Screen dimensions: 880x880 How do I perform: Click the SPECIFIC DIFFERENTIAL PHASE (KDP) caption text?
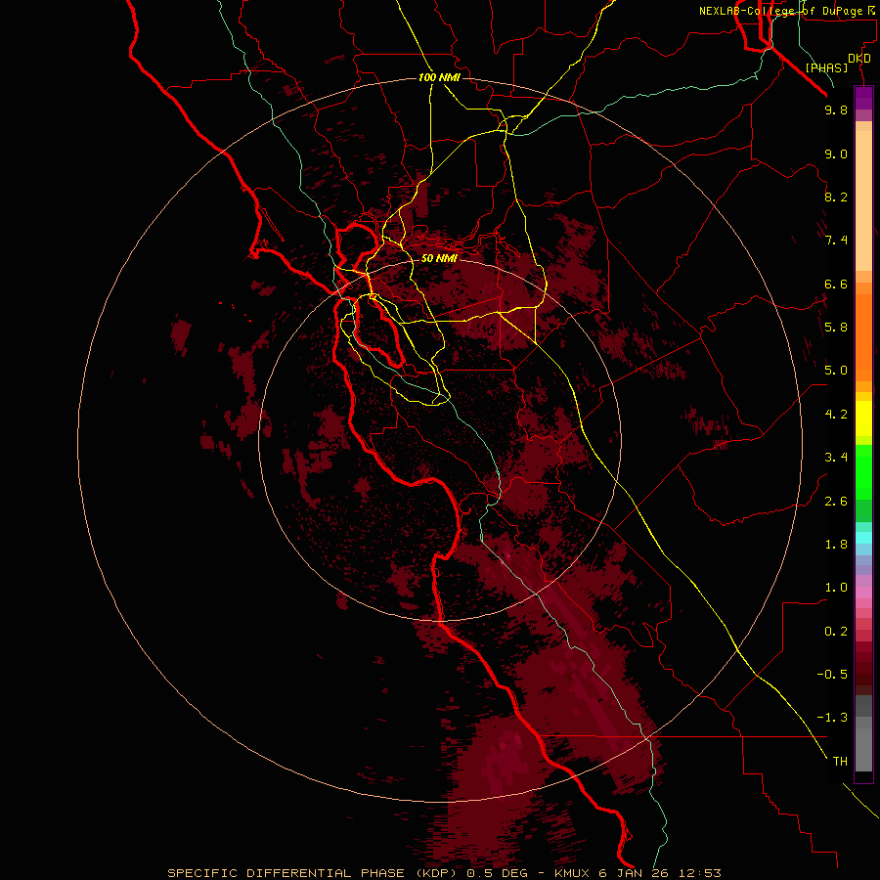pos(312,873)
